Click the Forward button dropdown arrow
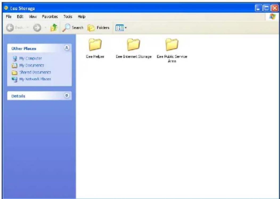This screenshot has width=280, height=199. click(46, 28)
